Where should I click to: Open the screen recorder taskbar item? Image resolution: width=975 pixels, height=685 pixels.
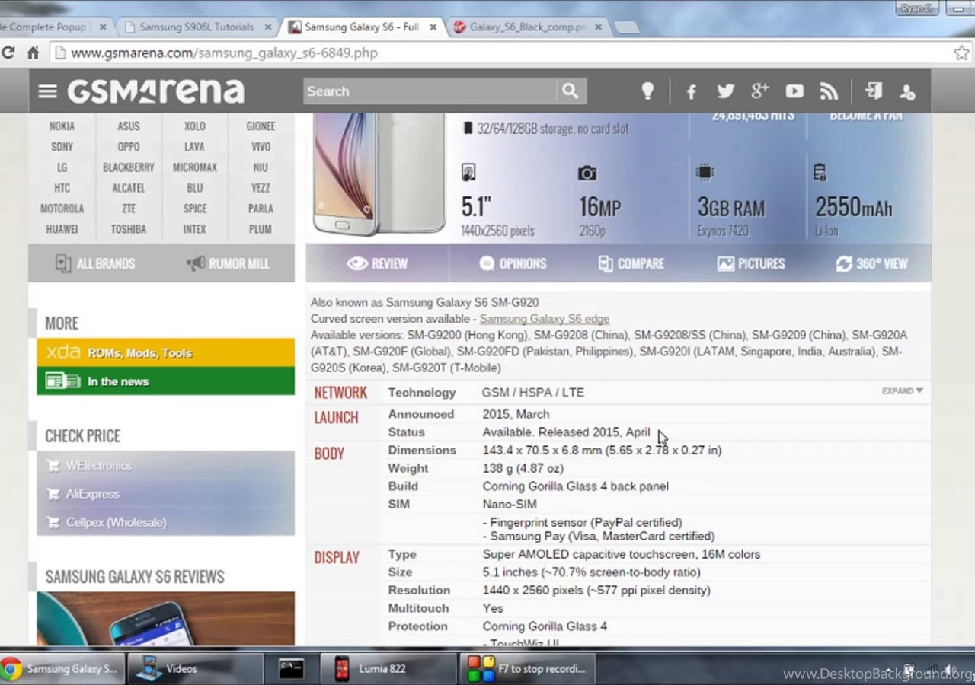click(x=527, y=669)
